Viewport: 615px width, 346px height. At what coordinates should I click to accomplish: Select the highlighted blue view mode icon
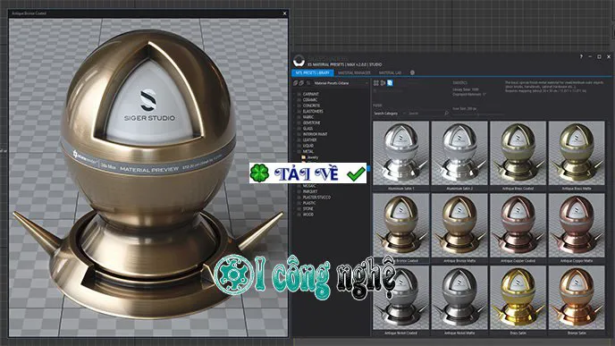(390, 83)
